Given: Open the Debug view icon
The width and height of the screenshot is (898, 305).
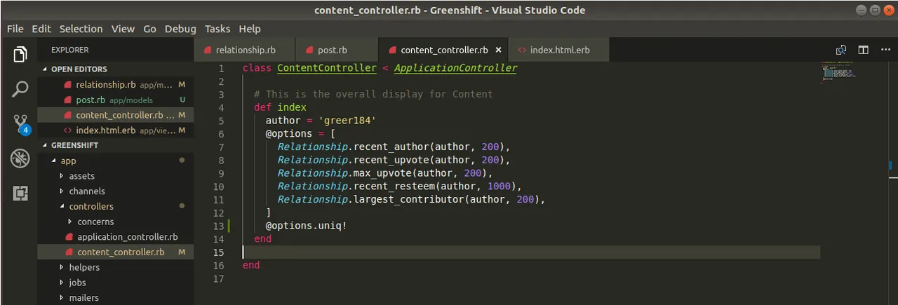Looking at the screenshot, I should pyautogui.click(x=20, y=158).
